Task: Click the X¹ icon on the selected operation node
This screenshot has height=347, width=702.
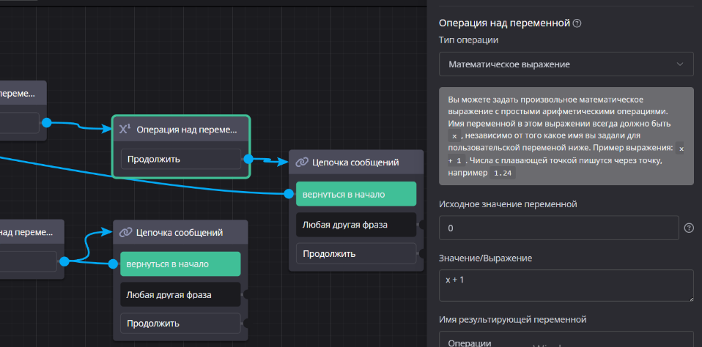Action: pos(125,130)
